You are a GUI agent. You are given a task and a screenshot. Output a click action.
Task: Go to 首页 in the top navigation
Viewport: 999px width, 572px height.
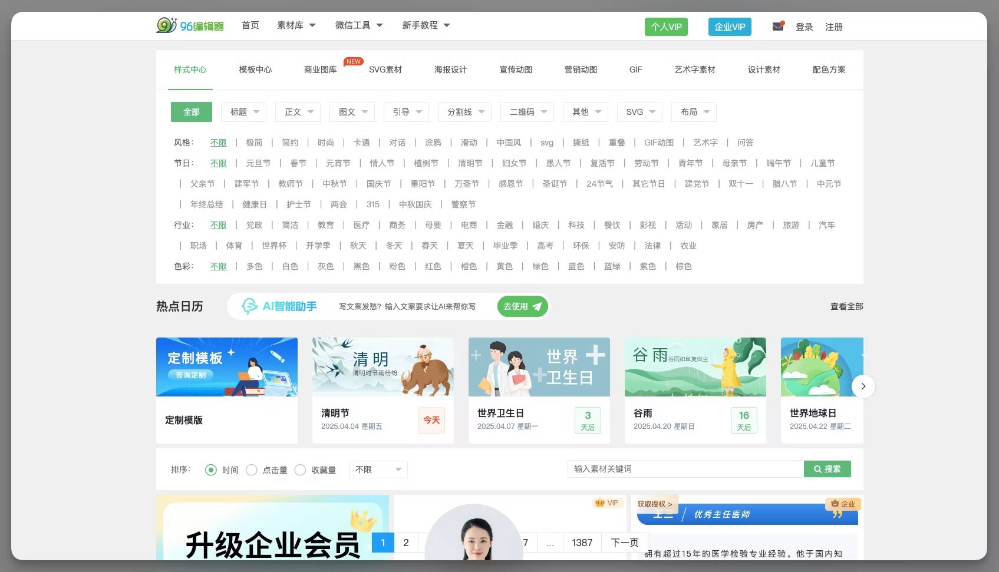(x=250, y=25)
